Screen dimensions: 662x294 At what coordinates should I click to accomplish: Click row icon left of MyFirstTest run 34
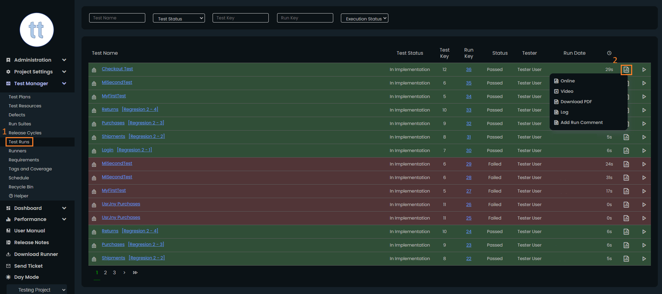coord(94,97)
